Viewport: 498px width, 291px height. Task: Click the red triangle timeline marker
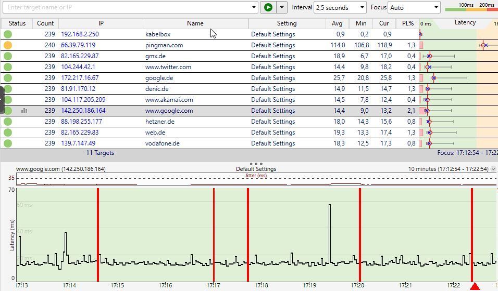(475, 286)
